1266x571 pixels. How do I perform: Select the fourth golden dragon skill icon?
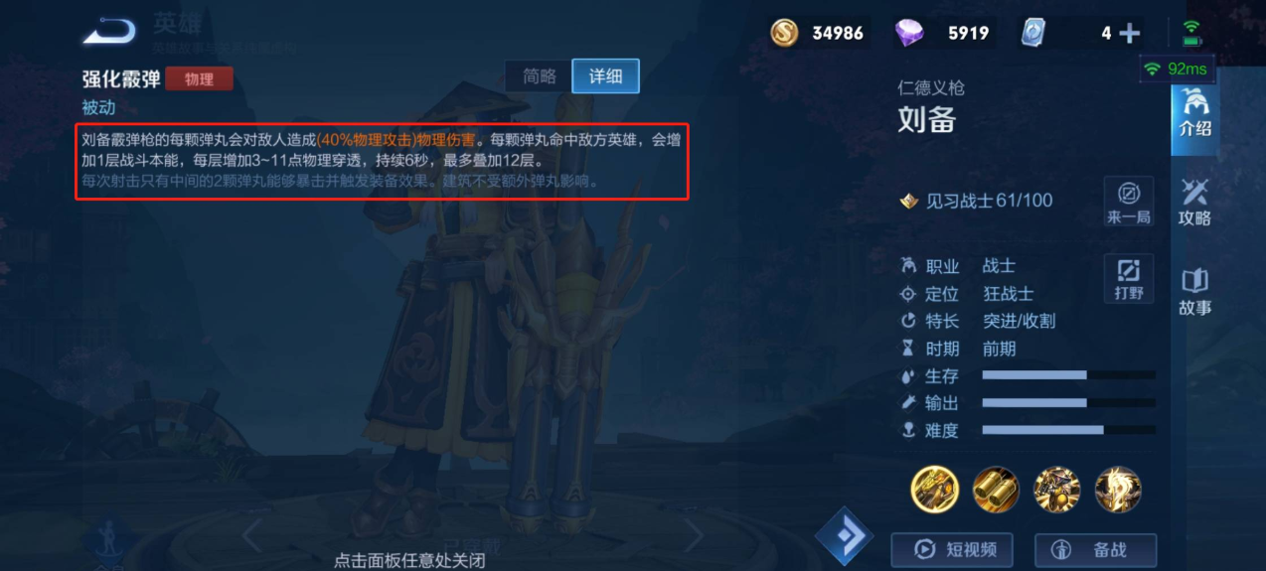pyautogui.click(x=1118, y=489)
